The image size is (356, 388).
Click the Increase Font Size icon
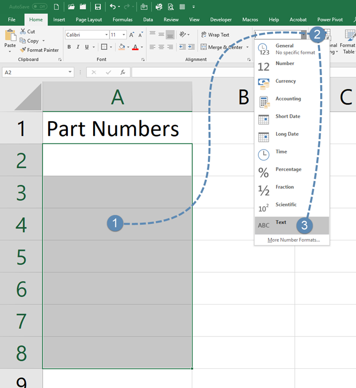132,35
